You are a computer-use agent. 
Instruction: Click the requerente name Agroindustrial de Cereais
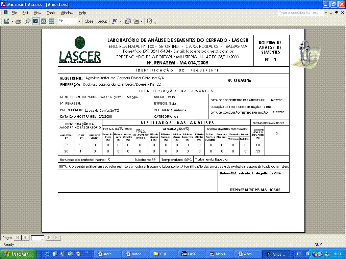pyautogui.click(x=125, y=78)
